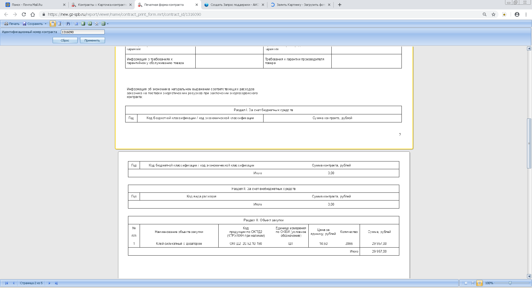The width and height of the screenshot is (532, 288).
Task: Click the zoom slider handle
Action: pos(510,283)
